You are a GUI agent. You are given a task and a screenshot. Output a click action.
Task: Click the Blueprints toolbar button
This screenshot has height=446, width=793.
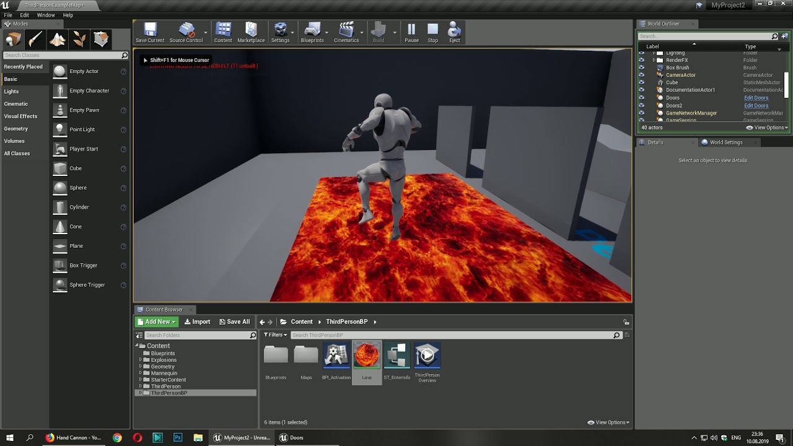(312, 33)
